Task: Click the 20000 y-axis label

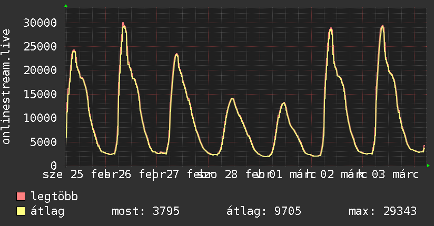Action: tap(40, 70)
